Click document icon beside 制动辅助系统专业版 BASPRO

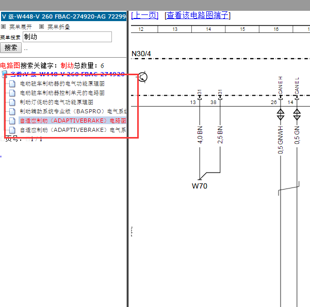[12, 111]
